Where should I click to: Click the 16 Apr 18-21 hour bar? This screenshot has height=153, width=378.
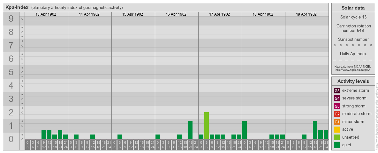190,130
